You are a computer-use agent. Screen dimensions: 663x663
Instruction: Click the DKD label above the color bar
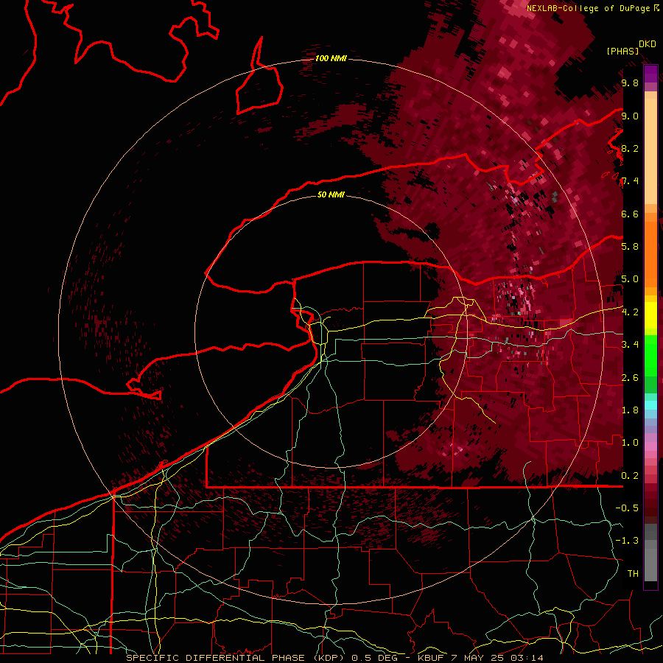(648, 44)
